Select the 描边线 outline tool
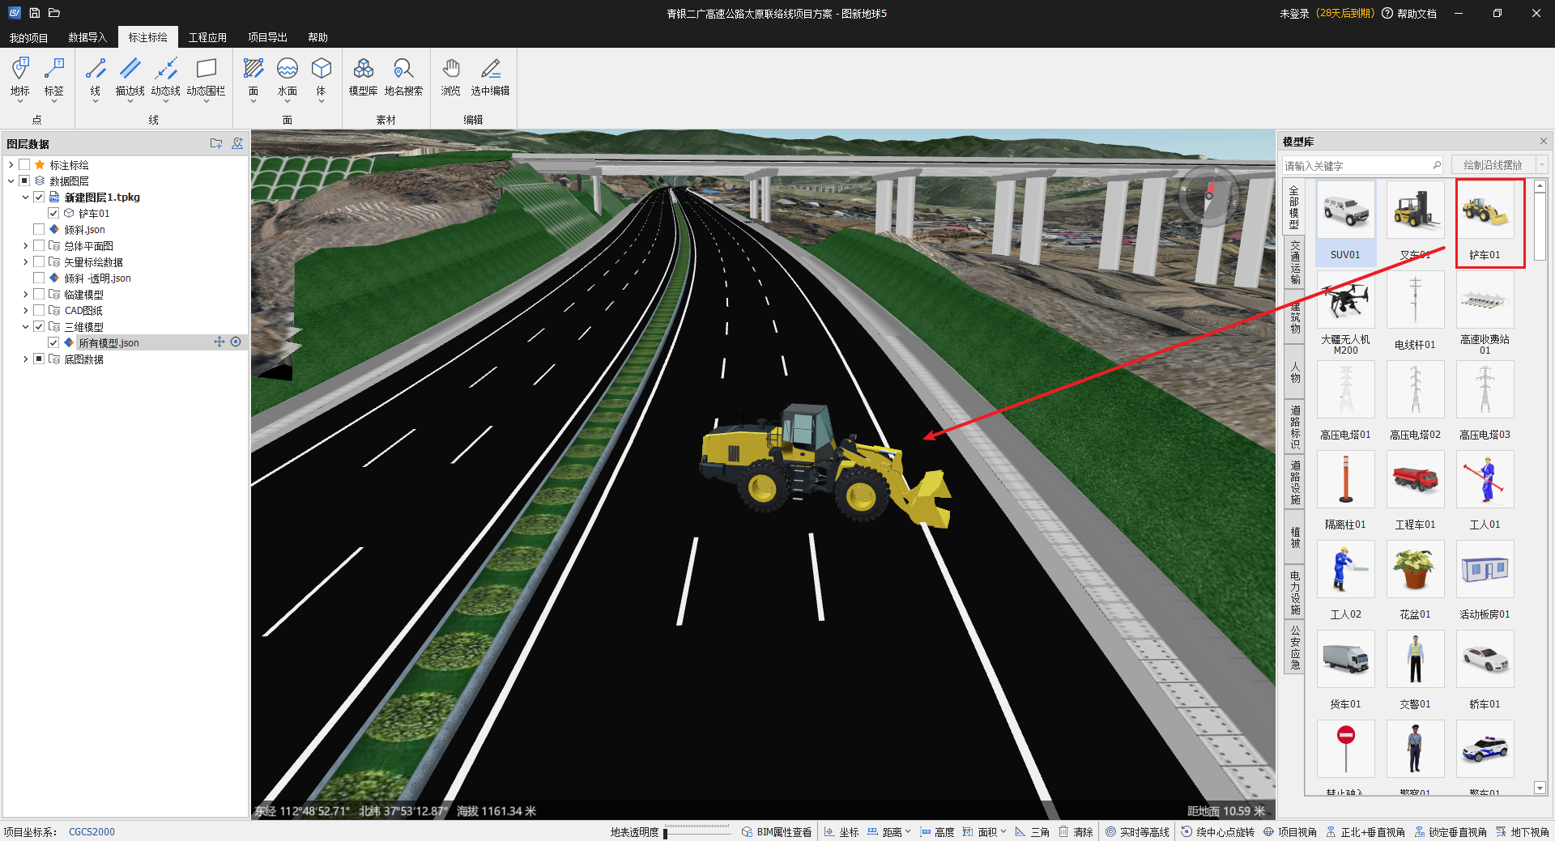1555x841 pixels. [130, 78]
